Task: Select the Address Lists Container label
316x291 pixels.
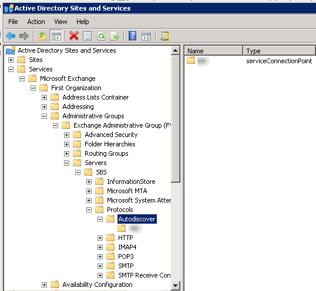Action: [96, 97]
